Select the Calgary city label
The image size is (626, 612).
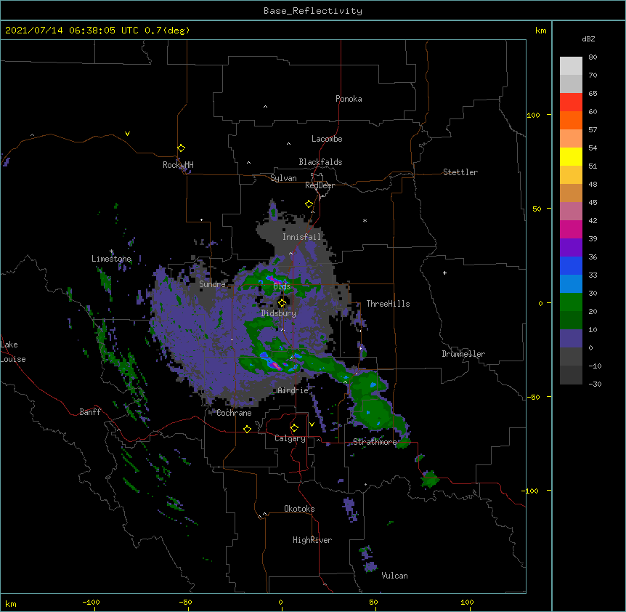click(x=290, y=438)
